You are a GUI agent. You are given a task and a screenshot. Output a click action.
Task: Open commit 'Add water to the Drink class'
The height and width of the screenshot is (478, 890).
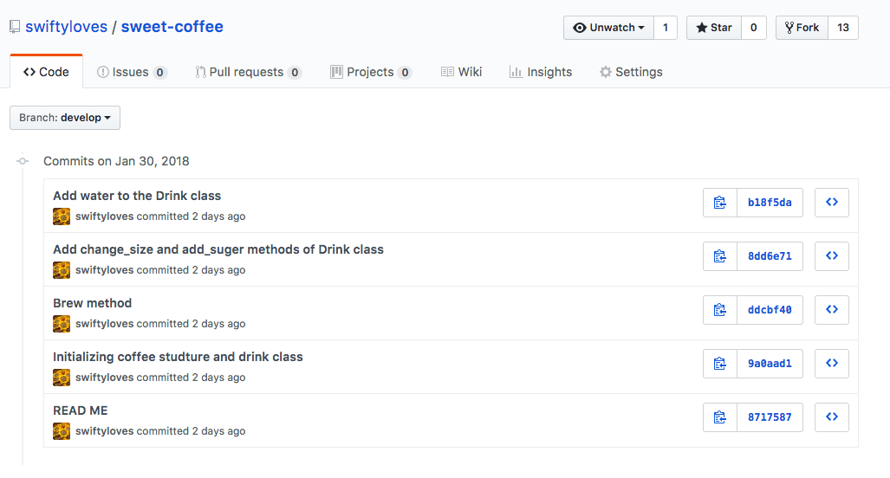(x=137, y=196)
